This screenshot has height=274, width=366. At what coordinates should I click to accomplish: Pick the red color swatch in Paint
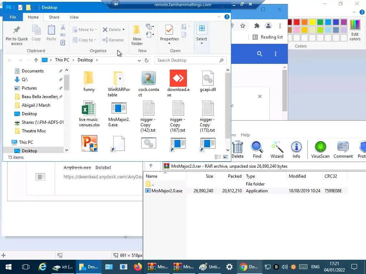(x=297, y=22)
